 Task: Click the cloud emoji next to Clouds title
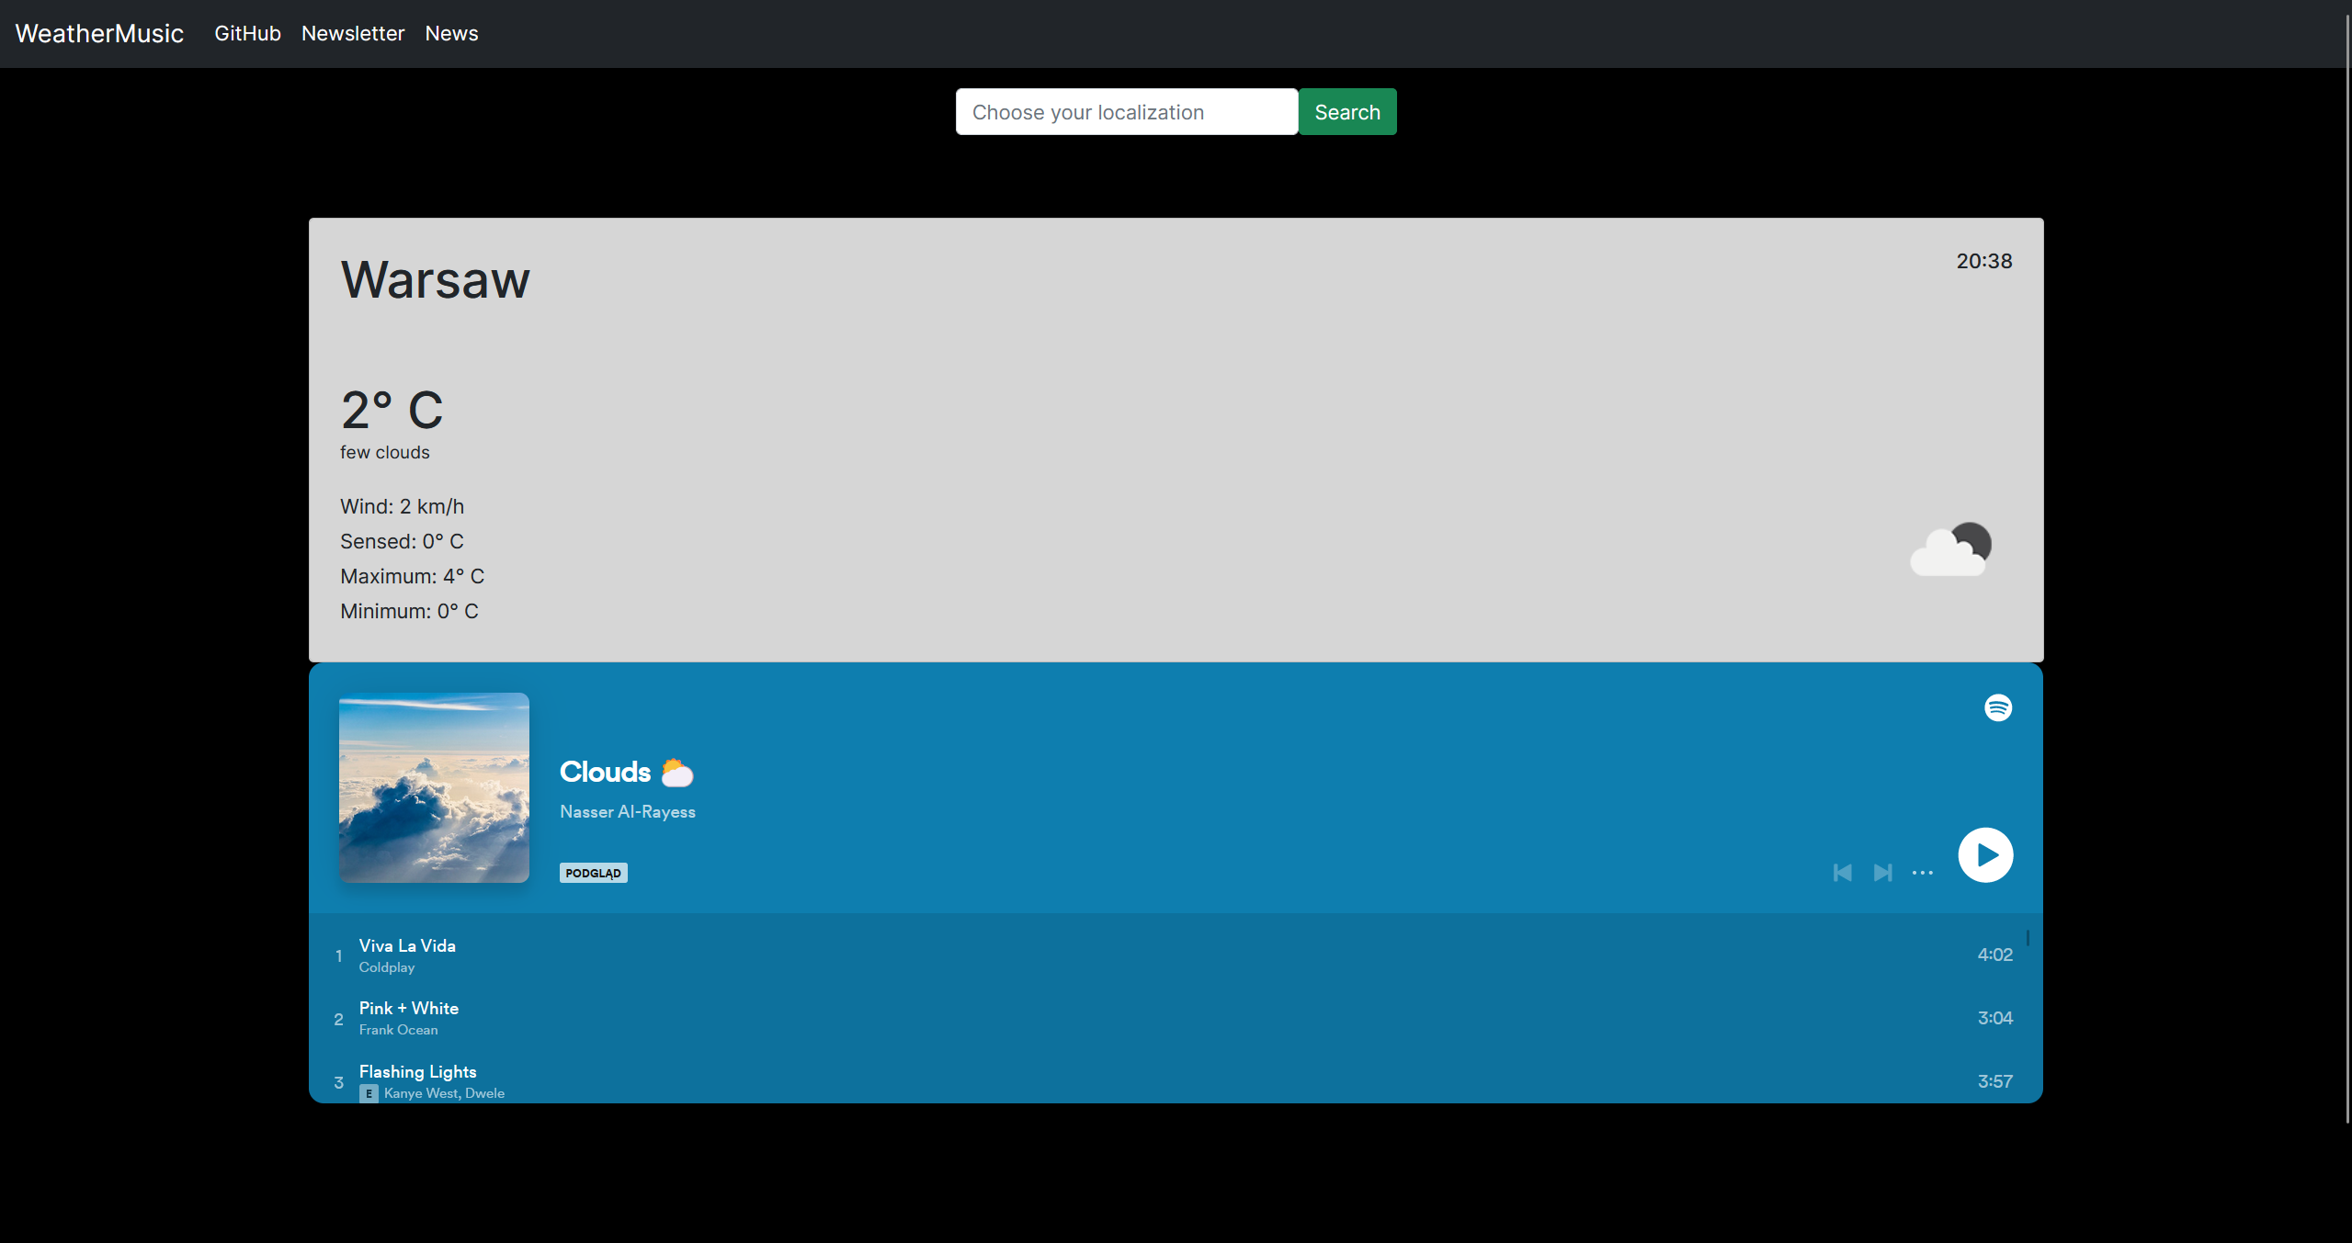pos(677,773)
